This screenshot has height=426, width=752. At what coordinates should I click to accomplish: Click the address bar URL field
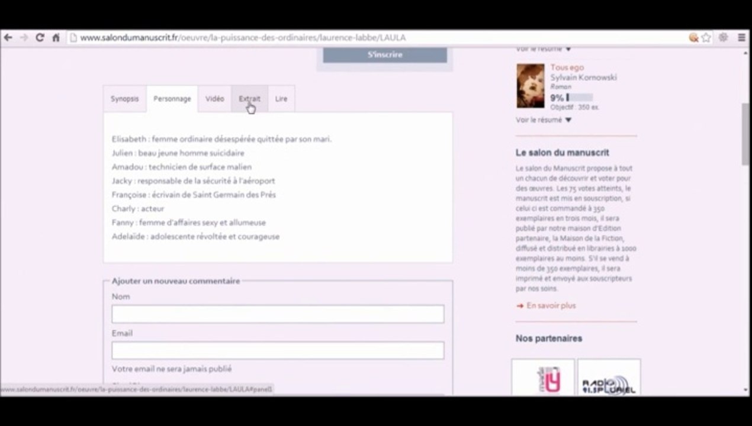(x=379, y=37)
